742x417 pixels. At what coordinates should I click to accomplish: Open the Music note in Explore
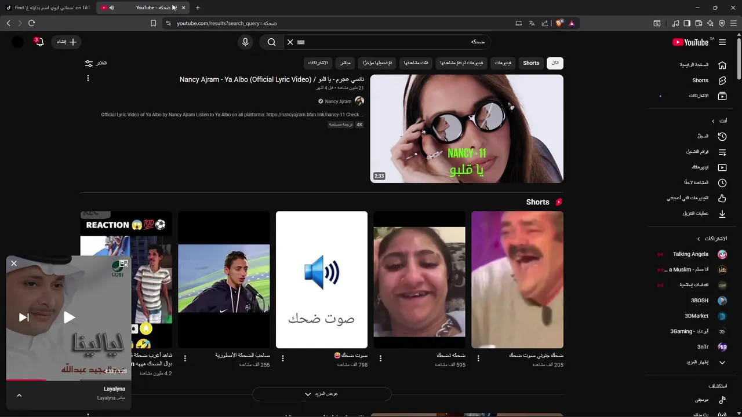[722, 400]
